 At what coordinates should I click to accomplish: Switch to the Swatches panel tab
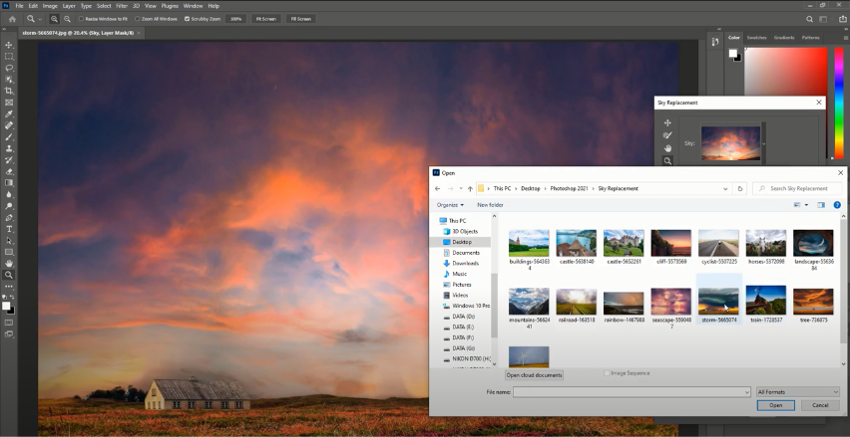[757, 37]
